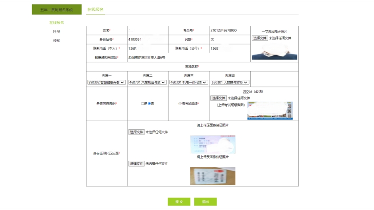Open the 志愿三 dropdown showing 460301
374x210 pixels.
[189, 83]
